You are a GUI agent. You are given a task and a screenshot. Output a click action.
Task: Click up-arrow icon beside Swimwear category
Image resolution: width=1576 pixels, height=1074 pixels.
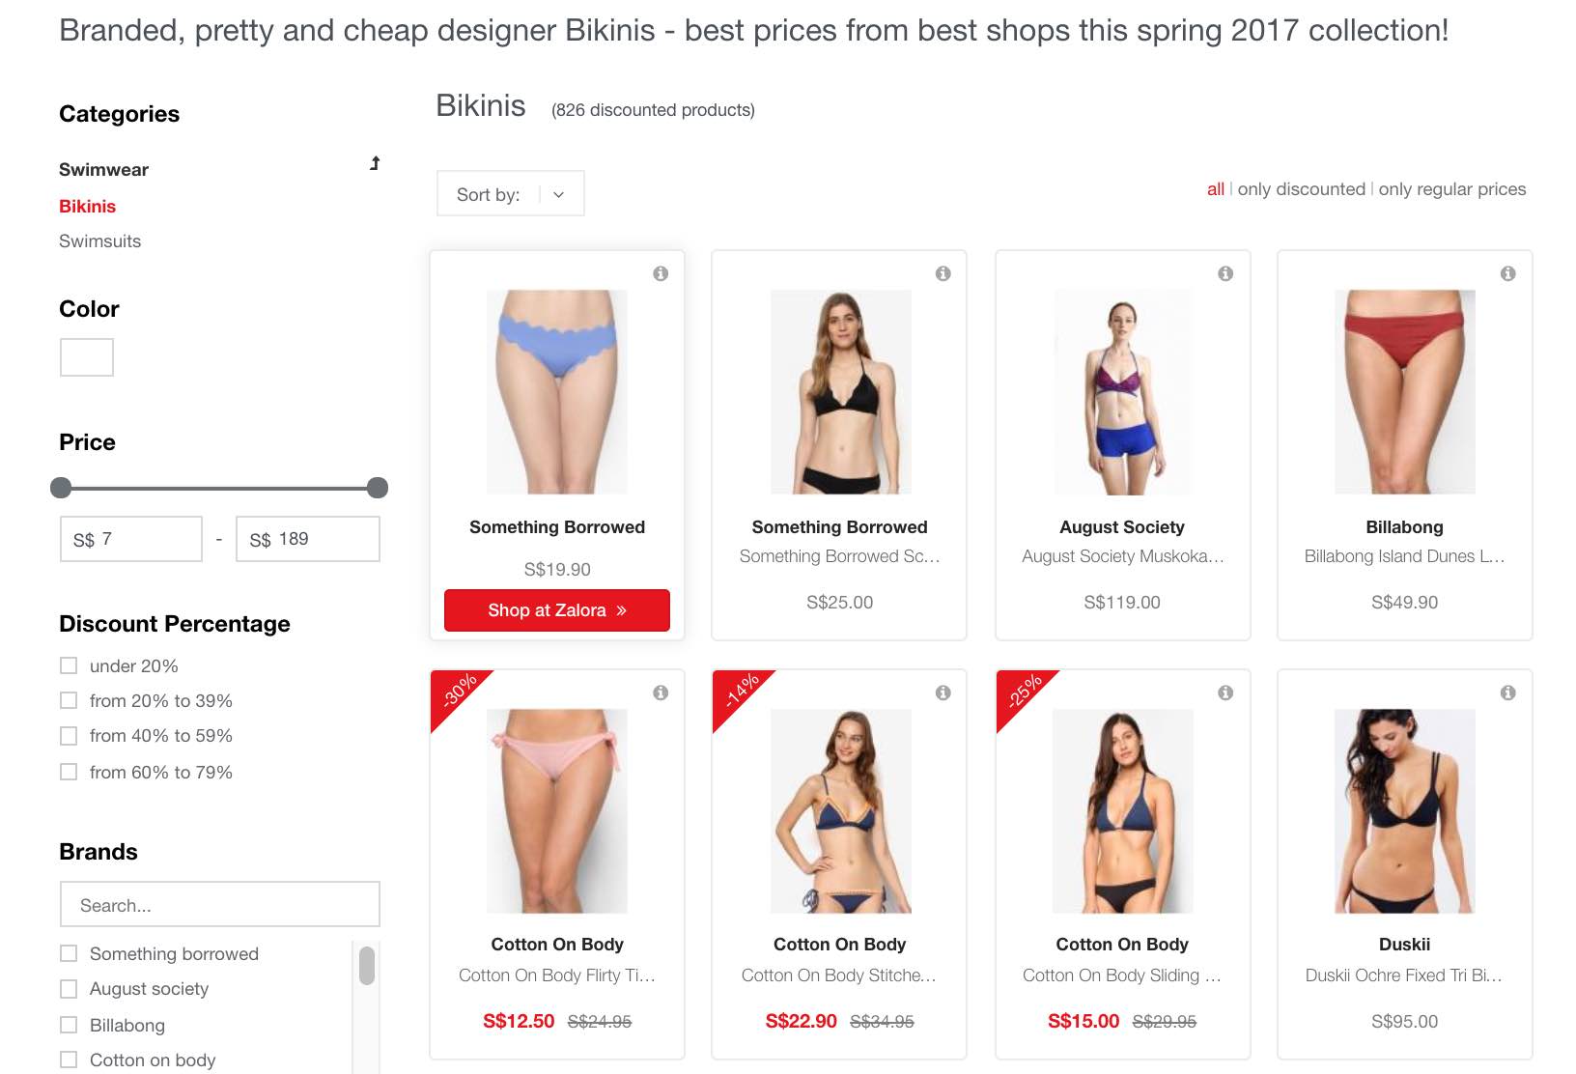coord(375,163)
